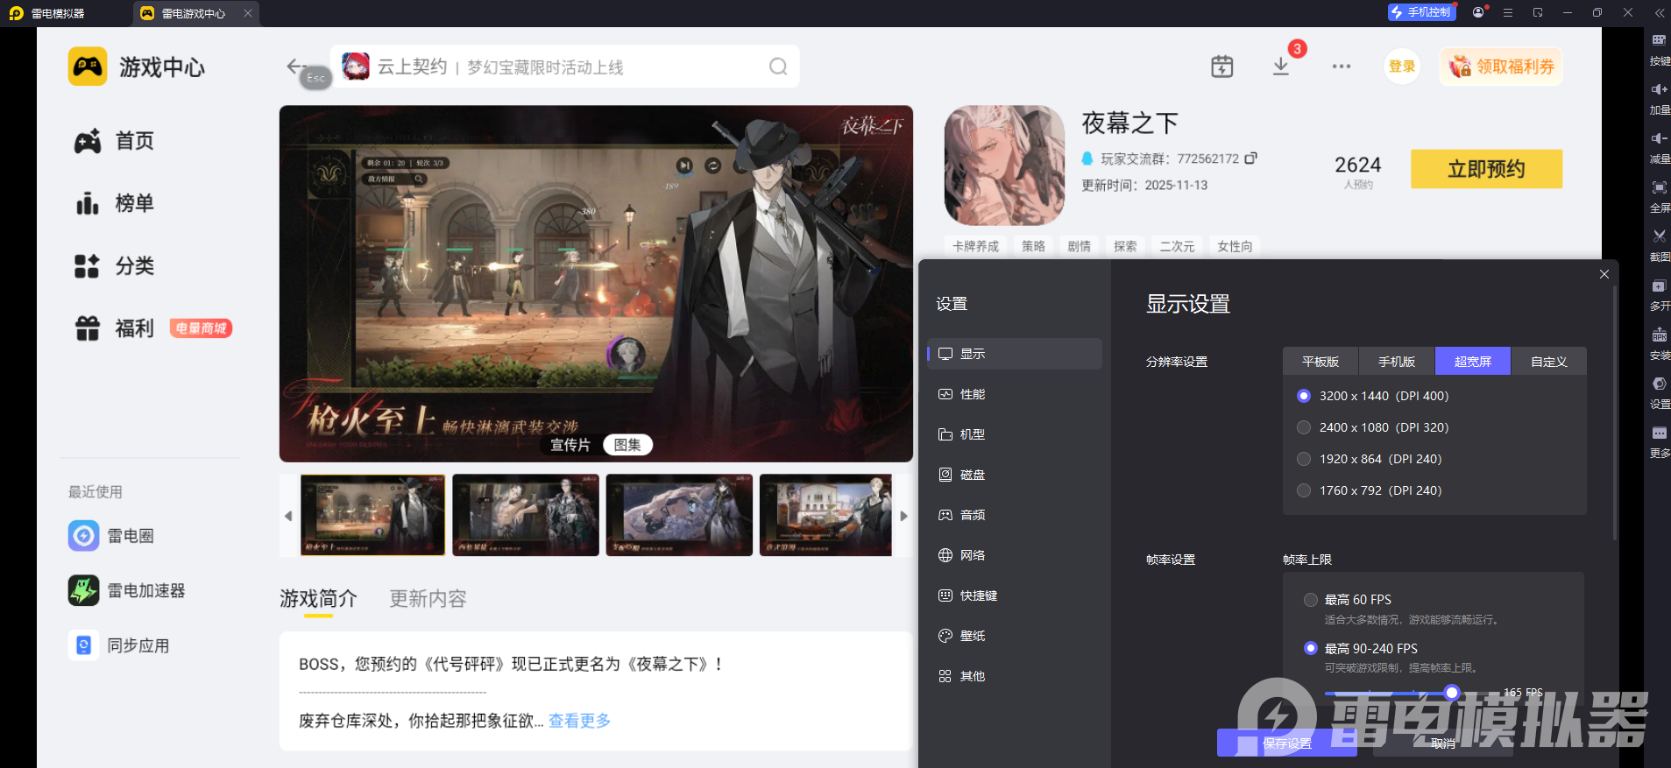
Task: Switch to 自定义 resolution tab
Action: pyautogui.click(x=1549, y=362)
